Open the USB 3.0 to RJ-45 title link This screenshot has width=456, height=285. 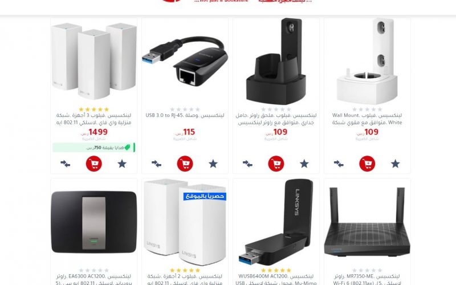pos(185,116)
